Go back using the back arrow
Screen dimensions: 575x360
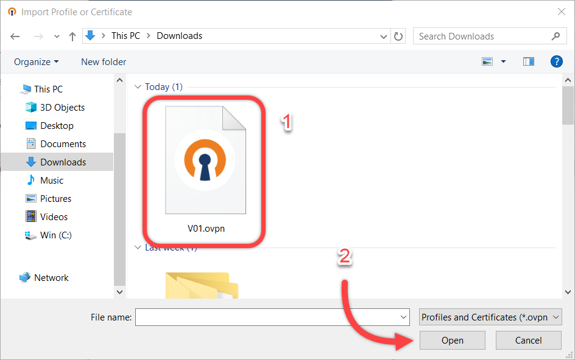tap(15, 36)
